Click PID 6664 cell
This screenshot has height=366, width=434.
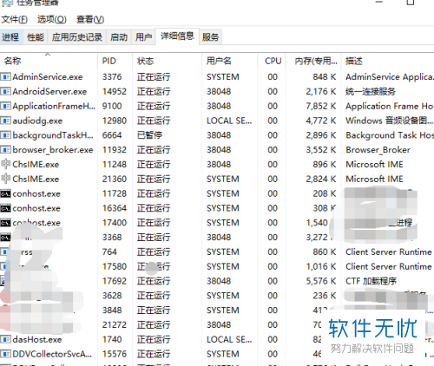[112, 135]
